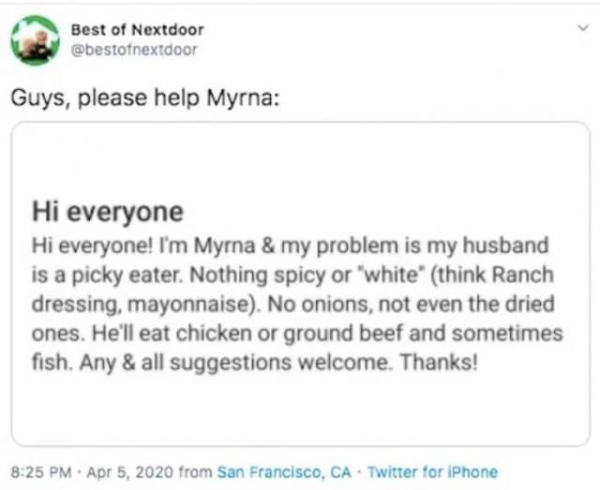600x490 pixels.
Task: Open the Best of Nextdoor display name
Action: [137, 30]
